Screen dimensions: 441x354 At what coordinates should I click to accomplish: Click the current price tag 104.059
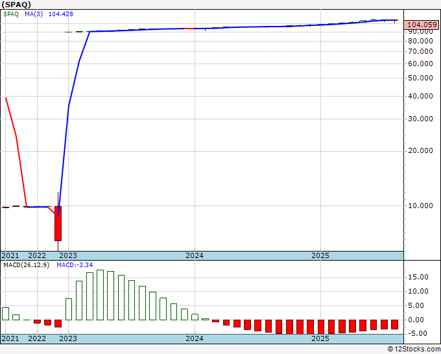pos(422,25)
